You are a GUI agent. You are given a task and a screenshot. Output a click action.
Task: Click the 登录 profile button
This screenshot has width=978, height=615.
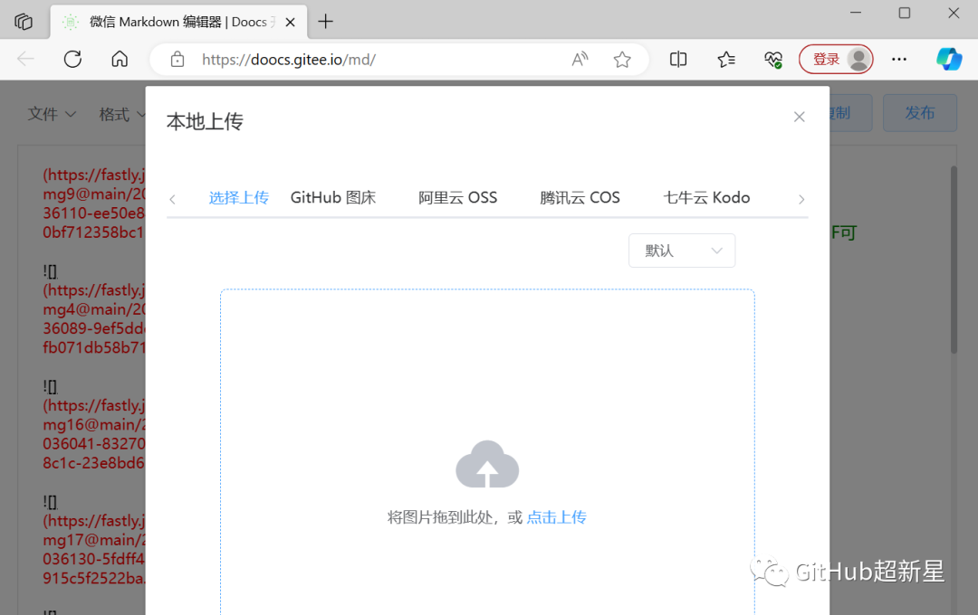(836, 59)
